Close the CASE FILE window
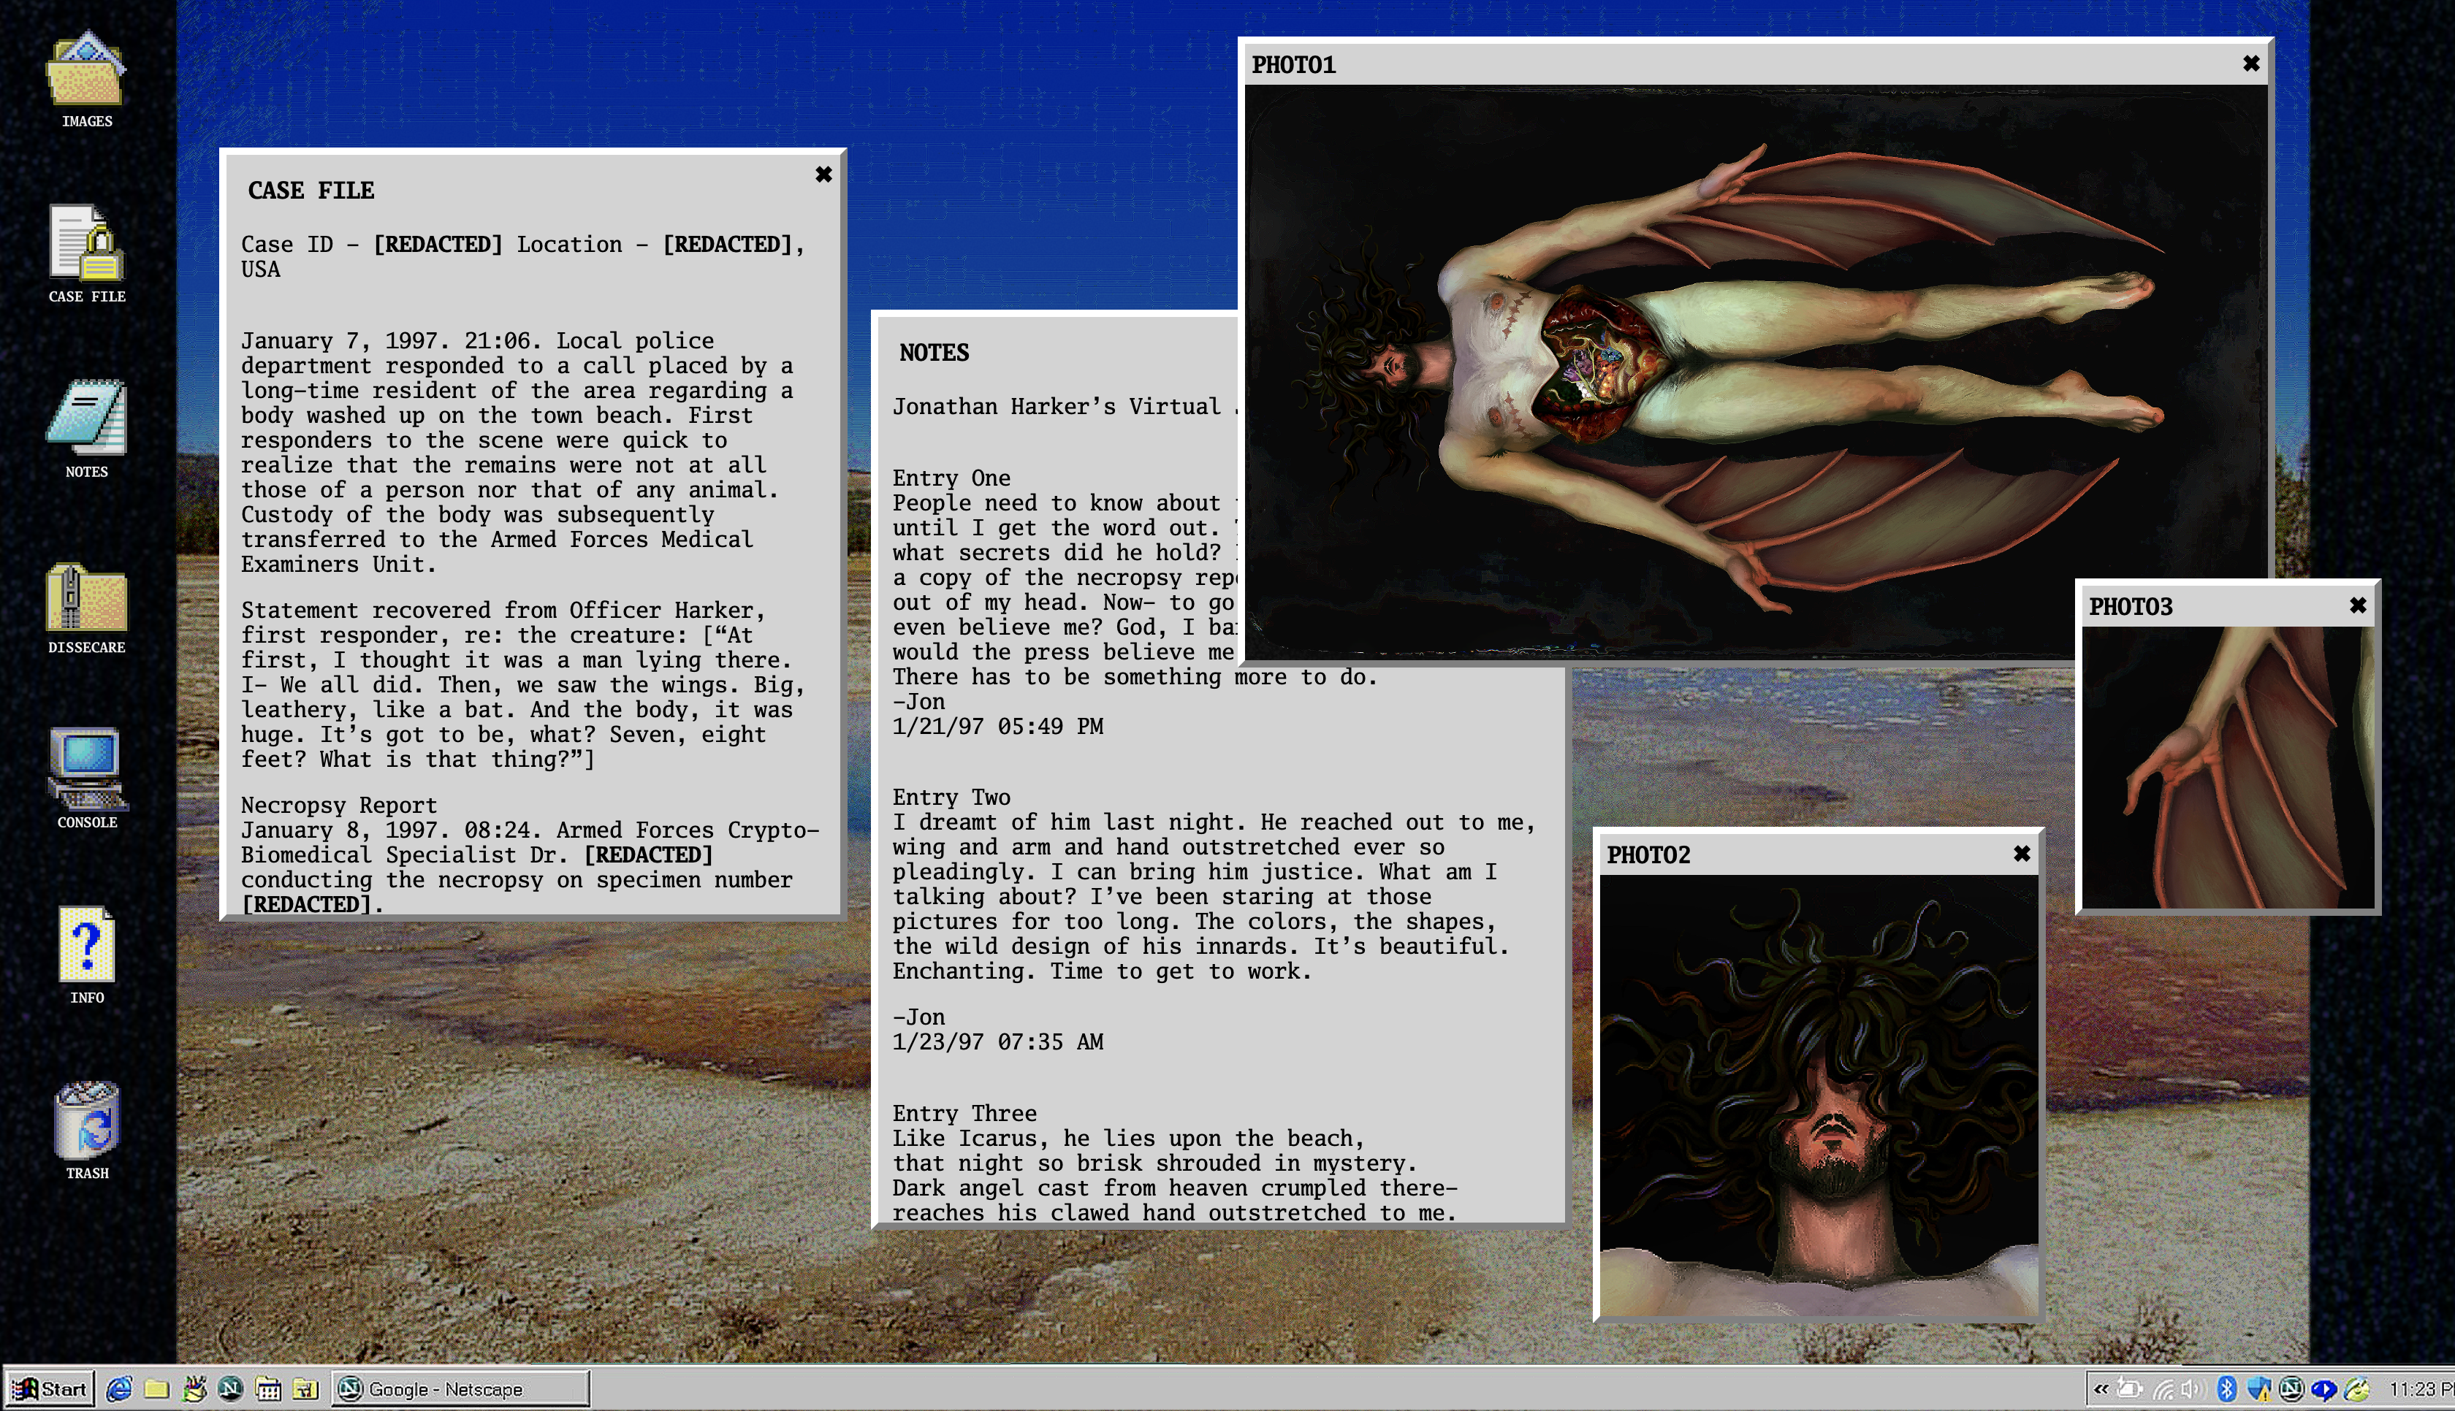 coord(823,175)
